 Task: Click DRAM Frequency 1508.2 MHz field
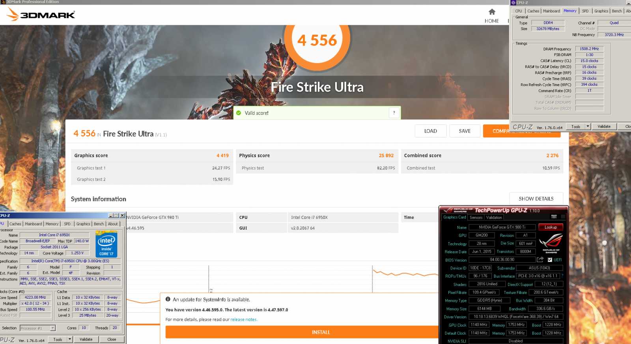tap(589, 49)
